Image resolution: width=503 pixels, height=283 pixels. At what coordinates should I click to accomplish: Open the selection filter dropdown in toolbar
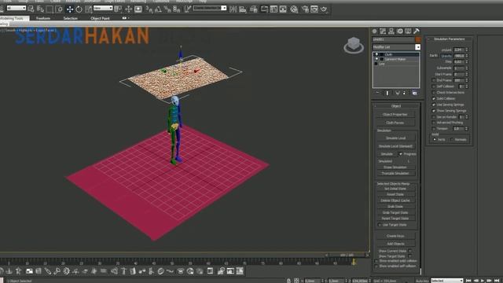point(16,8)
